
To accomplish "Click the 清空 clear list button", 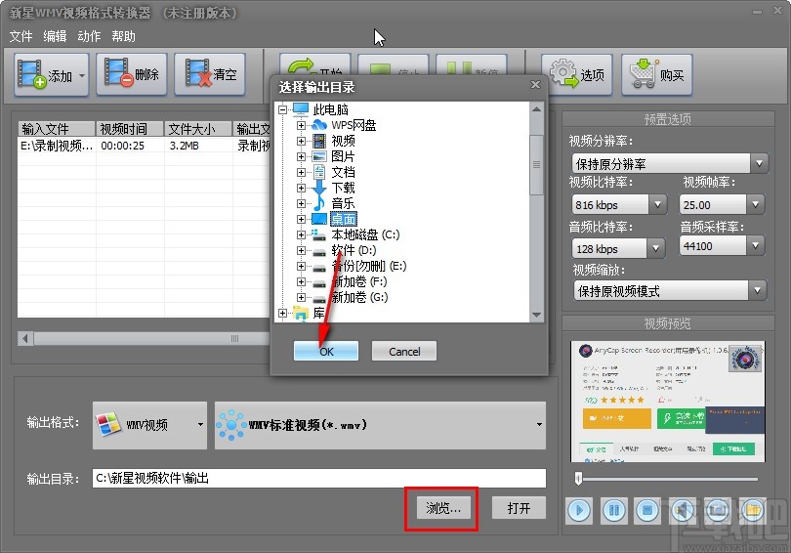I will [x=210, y=74].
